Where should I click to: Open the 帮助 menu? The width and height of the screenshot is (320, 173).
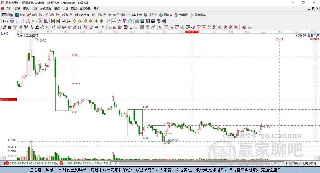coord(96,8)
